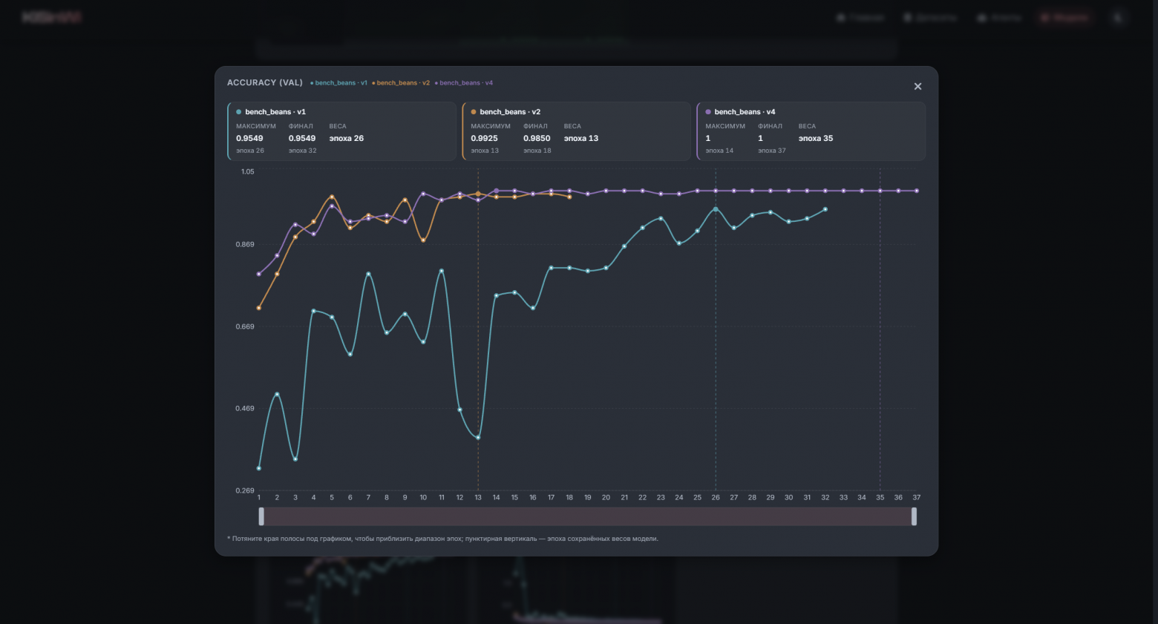Click the эпоха 18 label in v2 card
The image size is (1158, 624).
pos(537,151)
